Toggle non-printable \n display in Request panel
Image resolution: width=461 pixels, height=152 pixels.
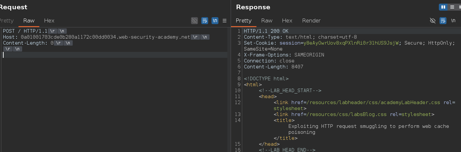(215, 21)
